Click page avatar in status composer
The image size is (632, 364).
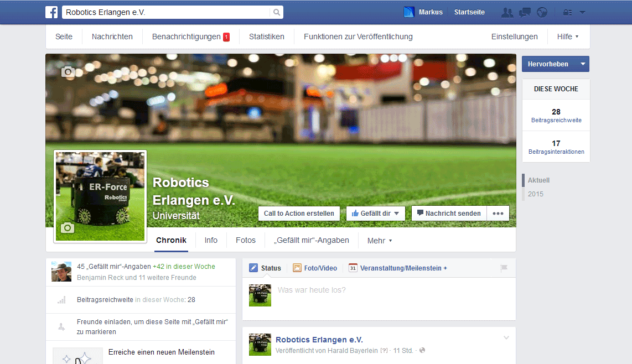[x=260, y=295]
